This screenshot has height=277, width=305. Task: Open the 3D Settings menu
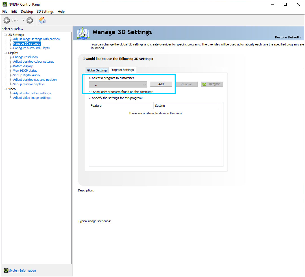[x=45, y=12]
